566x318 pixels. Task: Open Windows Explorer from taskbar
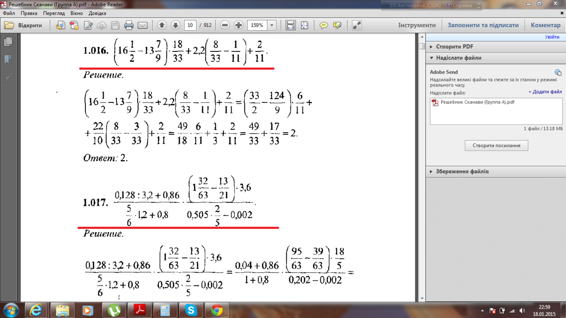tap(62, 310)
